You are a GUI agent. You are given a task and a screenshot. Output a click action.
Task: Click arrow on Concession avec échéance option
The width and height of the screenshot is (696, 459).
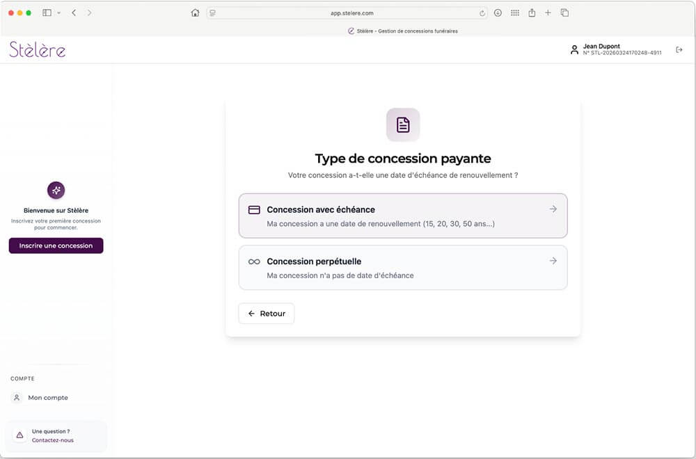[553, 209]
